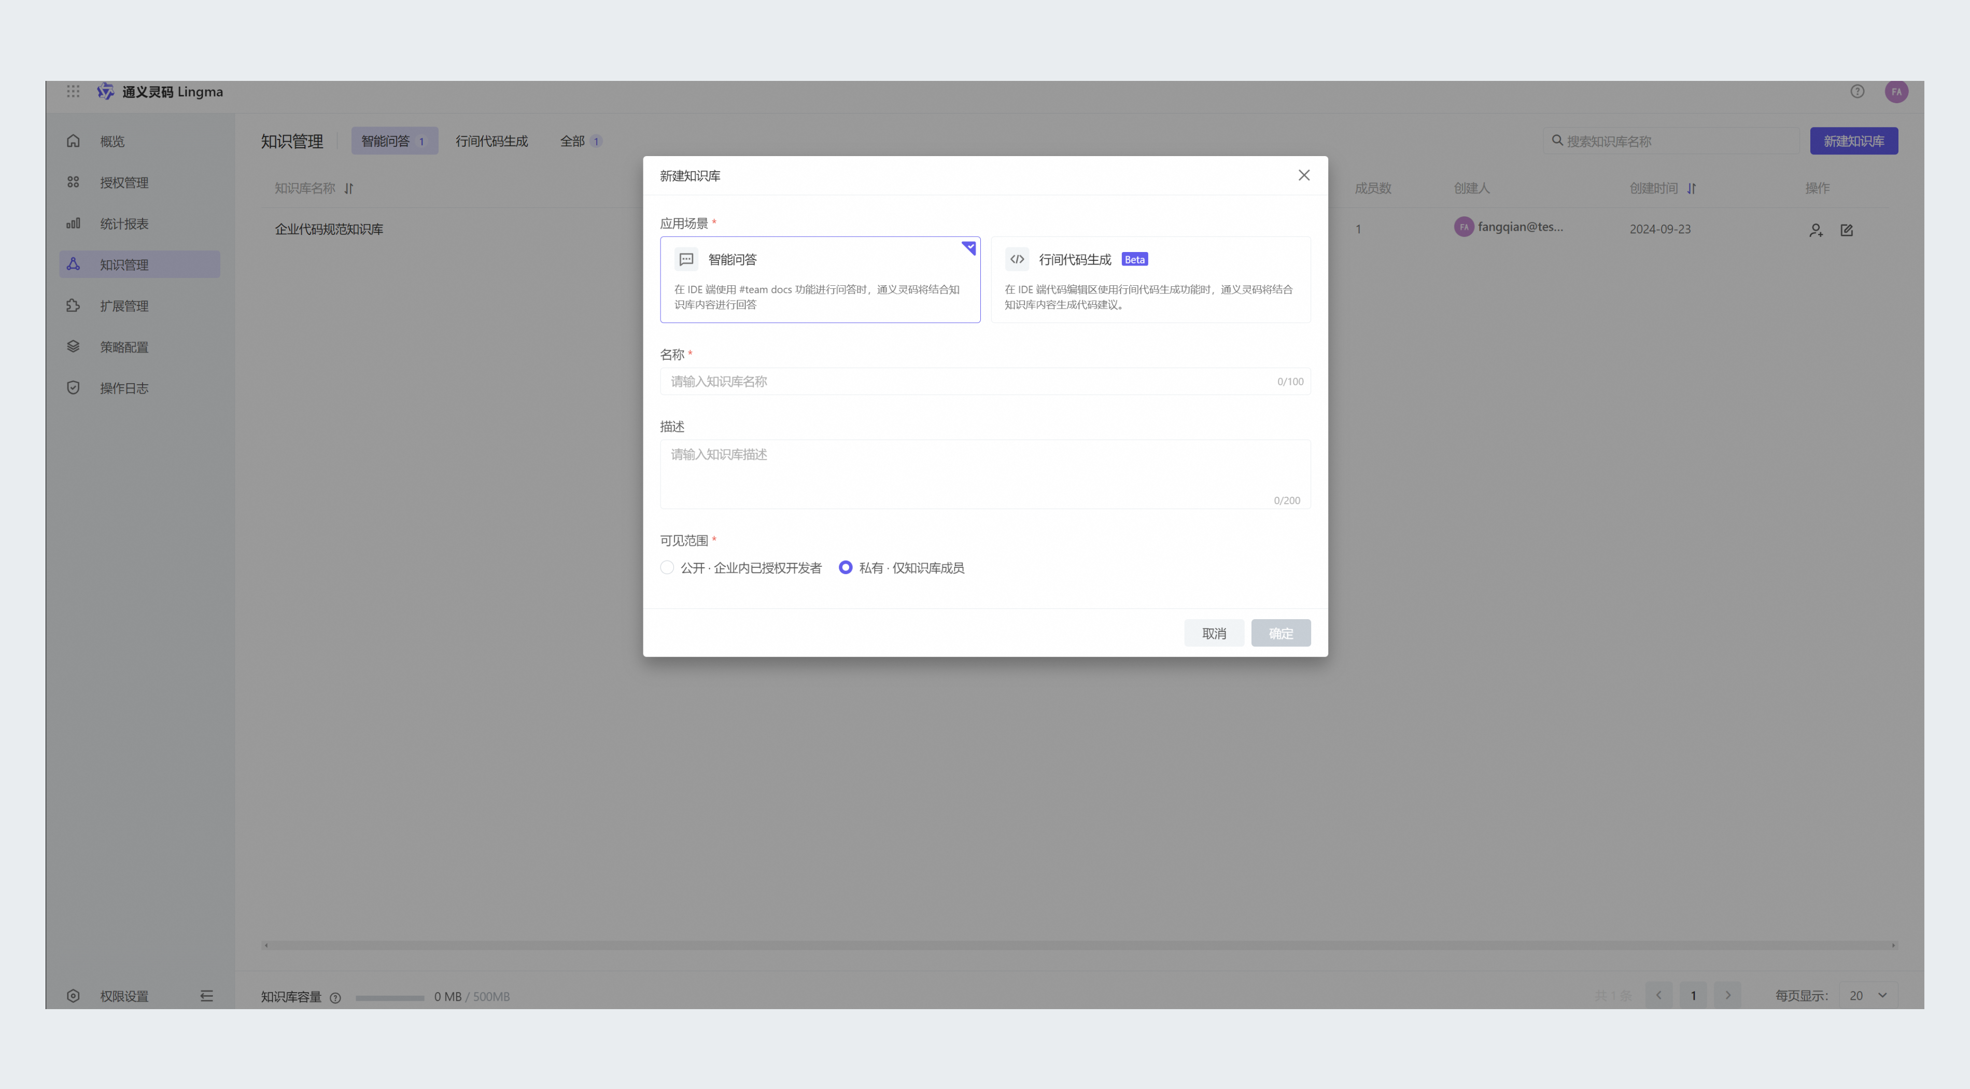Open the 每页显示 20 page size dropdown
Image resolution: width=1970 pixels, height=1089 pixels.
tap(1867, 996)
